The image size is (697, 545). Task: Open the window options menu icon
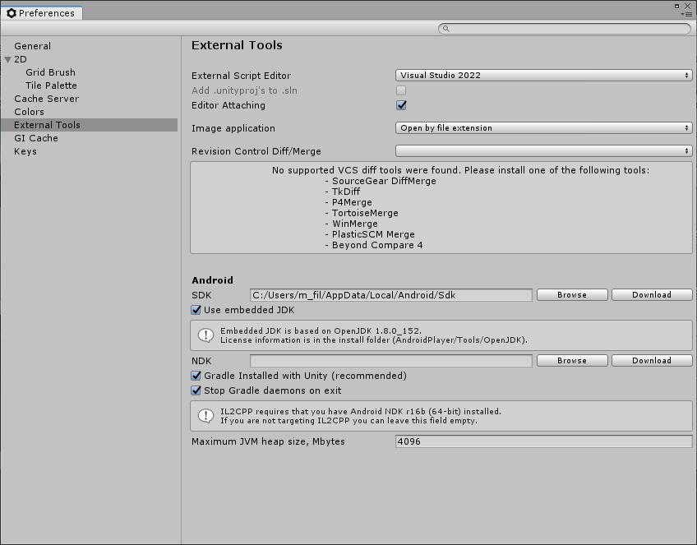click(x=685, y=14)
